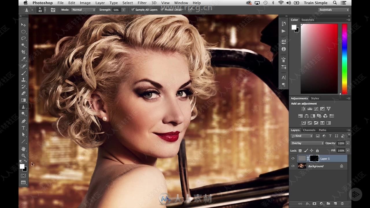Screen dimensions: 370x208
Task: Delete layer using trash icon
Action: click(x=342, y=204)
